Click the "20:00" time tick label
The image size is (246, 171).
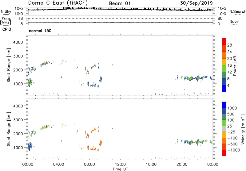pyautogui.click(x=182, y=165)
